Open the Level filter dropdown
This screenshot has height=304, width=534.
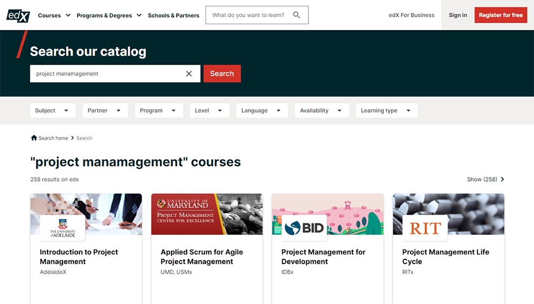209,110
